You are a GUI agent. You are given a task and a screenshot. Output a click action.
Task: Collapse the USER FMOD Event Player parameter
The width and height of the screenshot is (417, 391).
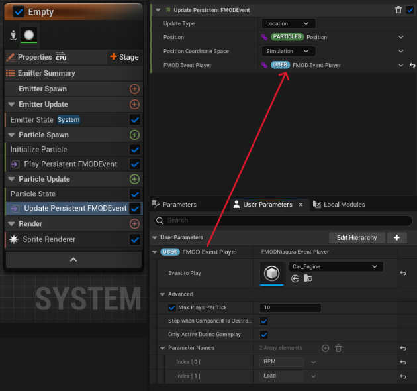coord(154,252)
